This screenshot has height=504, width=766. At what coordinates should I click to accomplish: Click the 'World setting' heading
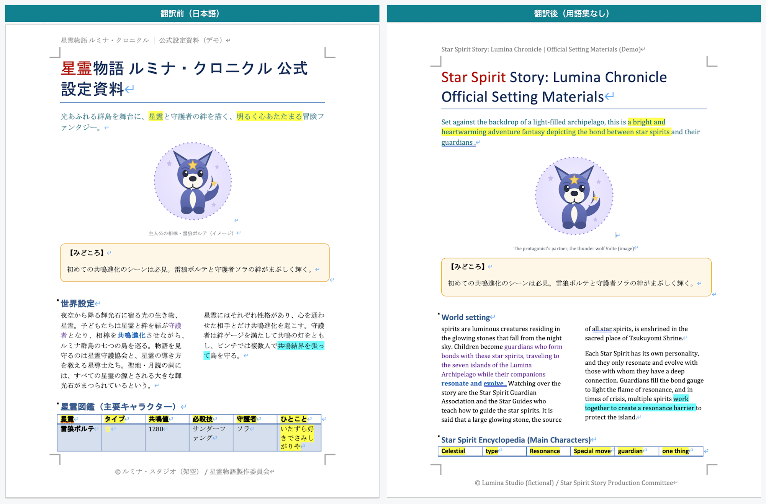click(465, 317)
